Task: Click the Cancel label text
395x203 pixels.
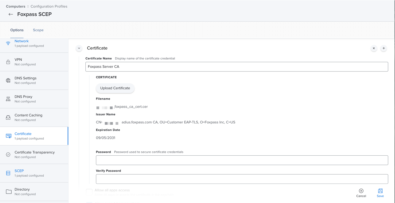Action: (361, 196)
